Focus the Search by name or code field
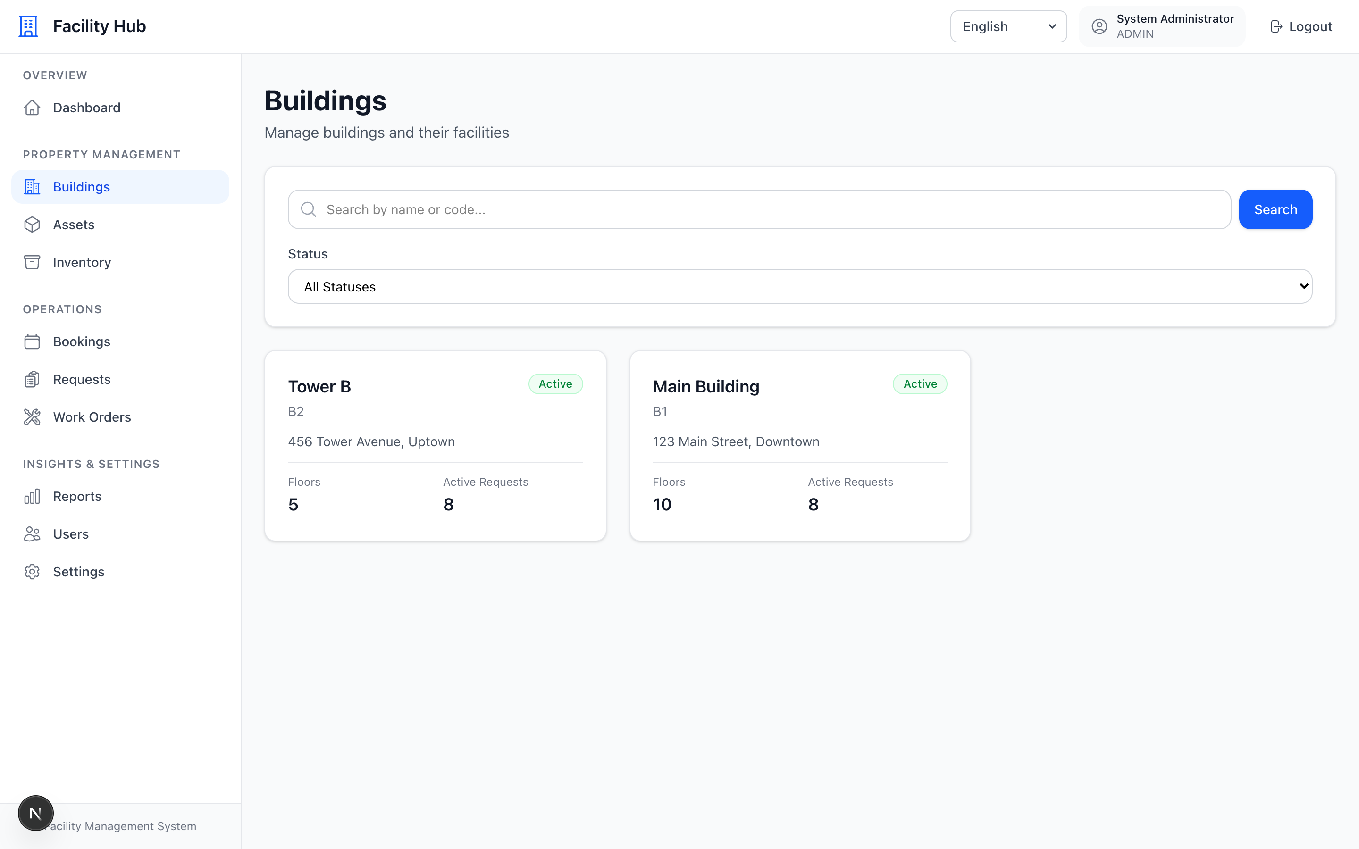Screen dimensions: 1359x849 tap(759, 209)
